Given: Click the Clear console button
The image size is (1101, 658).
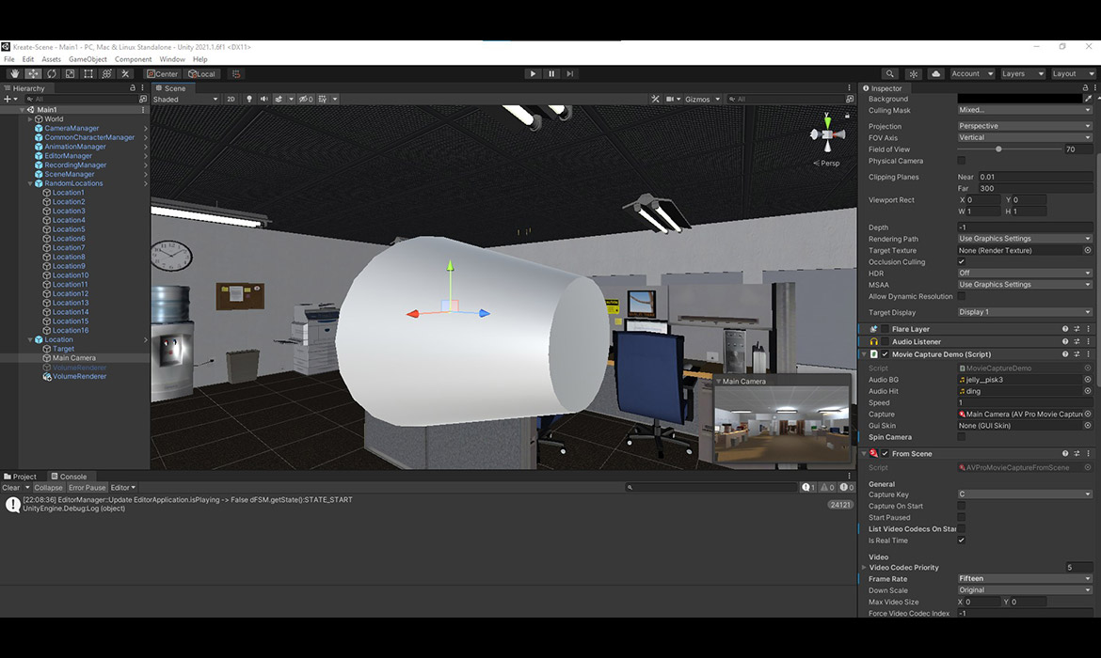Looking at the screenshot, I should point(11,488).
